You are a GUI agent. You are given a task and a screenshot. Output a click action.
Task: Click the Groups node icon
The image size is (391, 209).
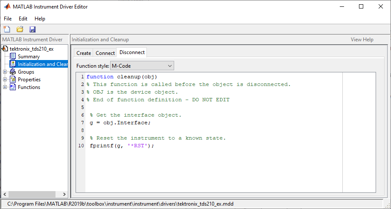point(13,72)
